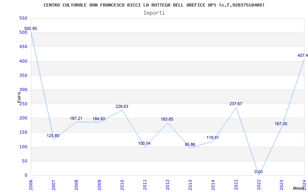Click the chart title mentioning CENTRO CULTURALE
Screen dimensions: 308x192
154,5
